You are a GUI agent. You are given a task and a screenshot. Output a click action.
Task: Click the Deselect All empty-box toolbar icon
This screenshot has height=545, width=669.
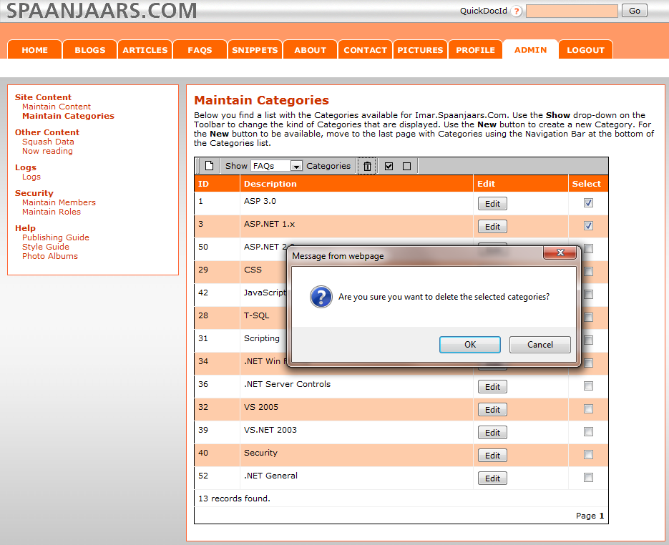[407, 166]
